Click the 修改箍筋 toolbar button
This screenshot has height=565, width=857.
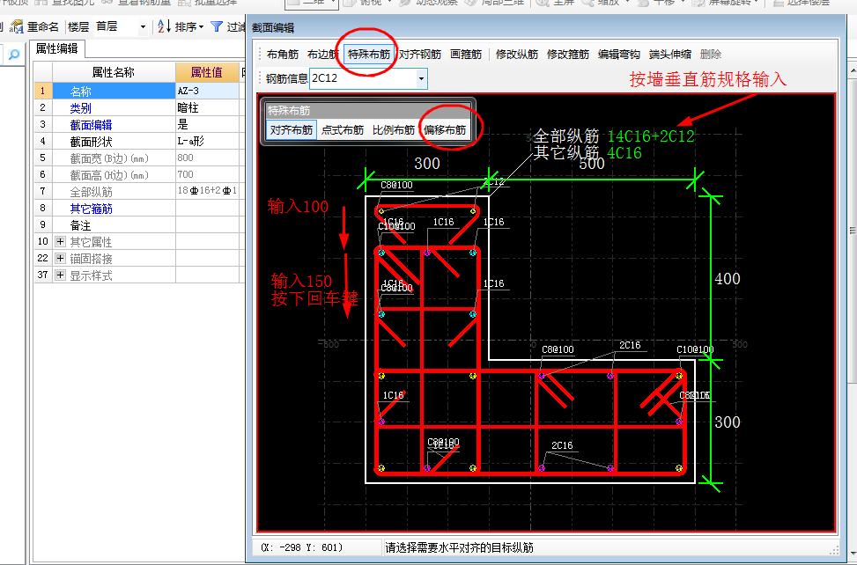[568, 54]
